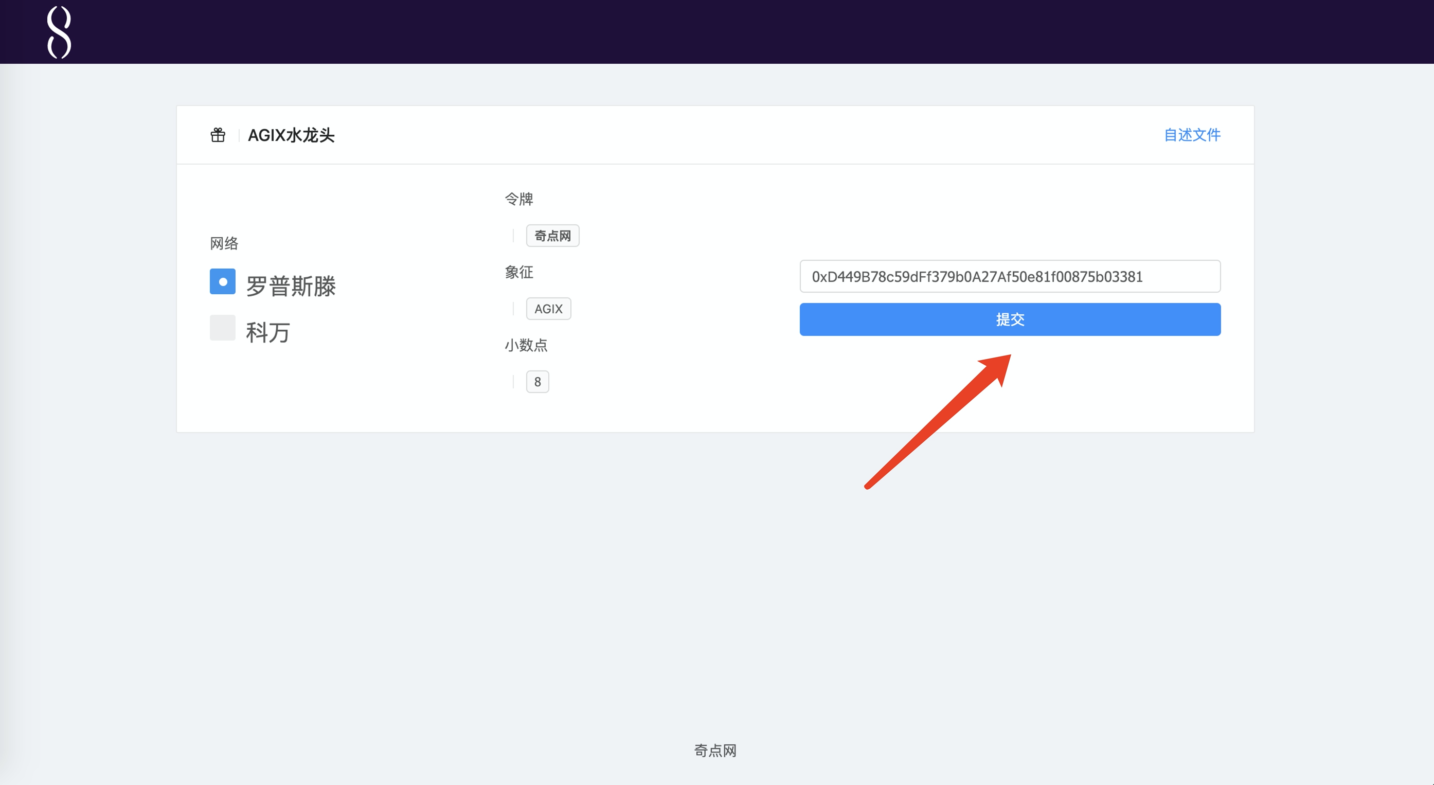
Task: Click the 科万 label text
Action: pos(268,332)
